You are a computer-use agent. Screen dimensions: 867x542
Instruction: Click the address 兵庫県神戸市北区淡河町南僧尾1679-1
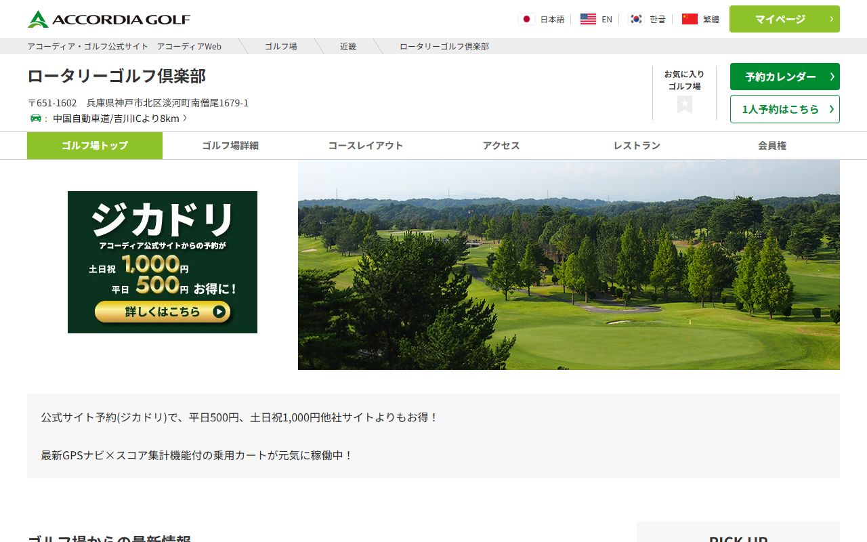(x=167, y=103)
